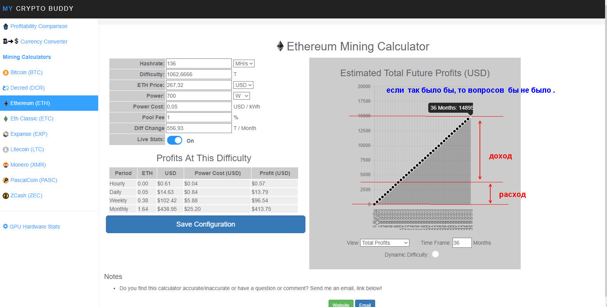The height and width of the screenshot is (307, 607).
Task: Click the Ethereum icon in sidebar
Action: click(x=6, y=103)
